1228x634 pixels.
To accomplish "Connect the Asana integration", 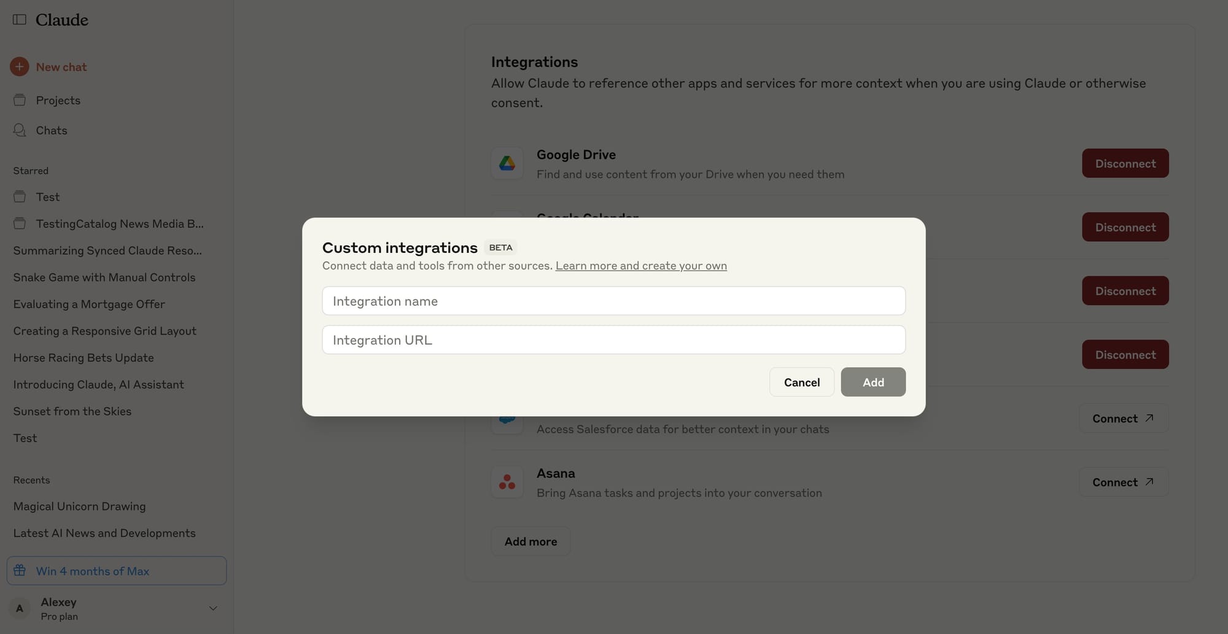I will 1124,482.
